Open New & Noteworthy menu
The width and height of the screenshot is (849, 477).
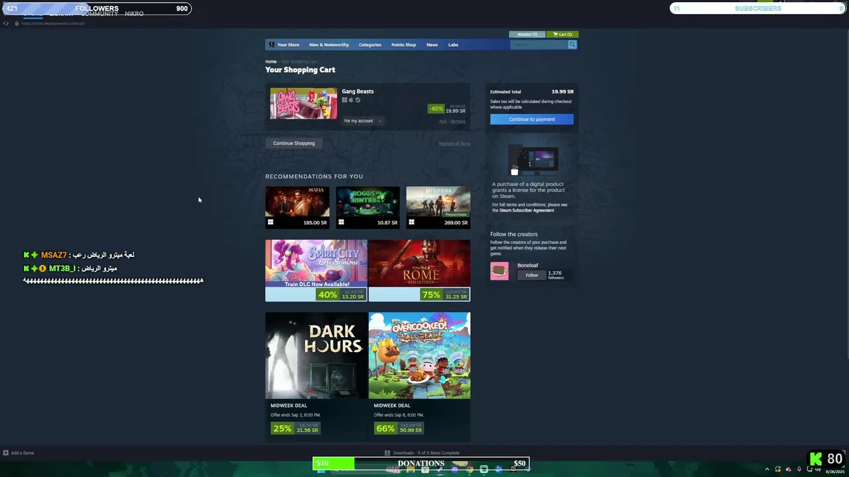coord(329,44)
